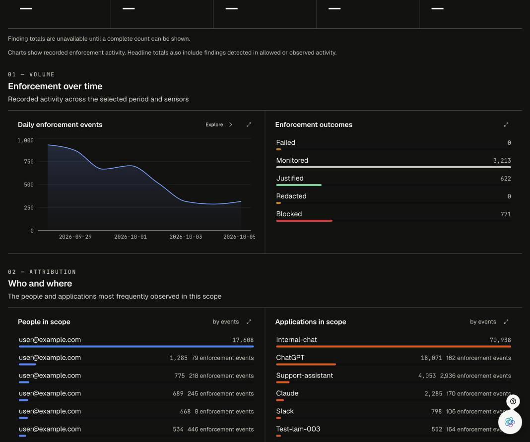Viewport: 530px width, 442px height.
Task: Select the Blocked outcome row
Action: pos(394,216)
